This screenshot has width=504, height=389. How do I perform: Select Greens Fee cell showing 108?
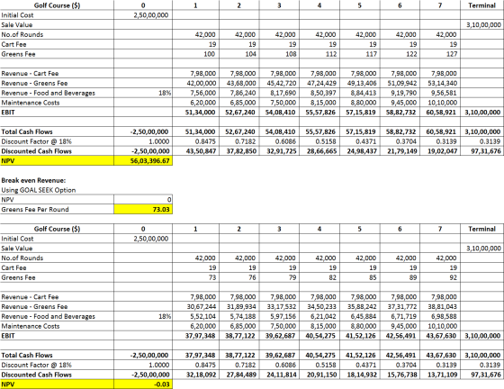point(279,54)
